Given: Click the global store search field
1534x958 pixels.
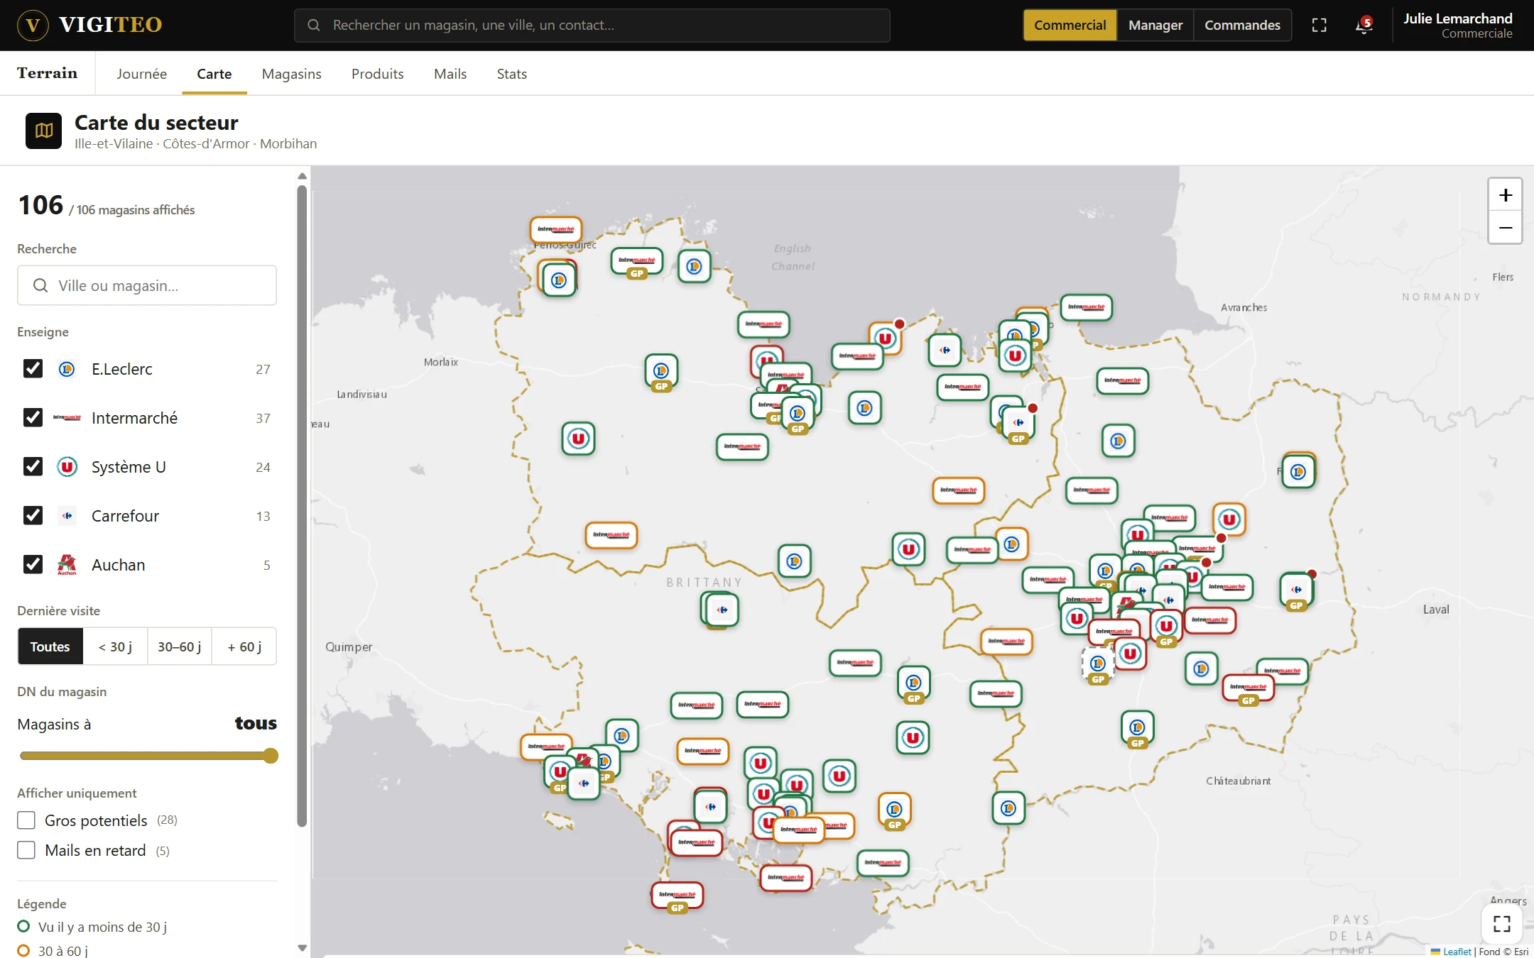Looking at the screenshot, I should tap(592, 26).
